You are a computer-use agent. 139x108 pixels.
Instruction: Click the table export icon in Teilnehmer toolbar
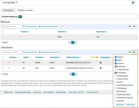tap(130, 52)
